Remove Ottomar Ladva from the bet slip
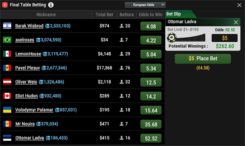 [x=236, y=22]
